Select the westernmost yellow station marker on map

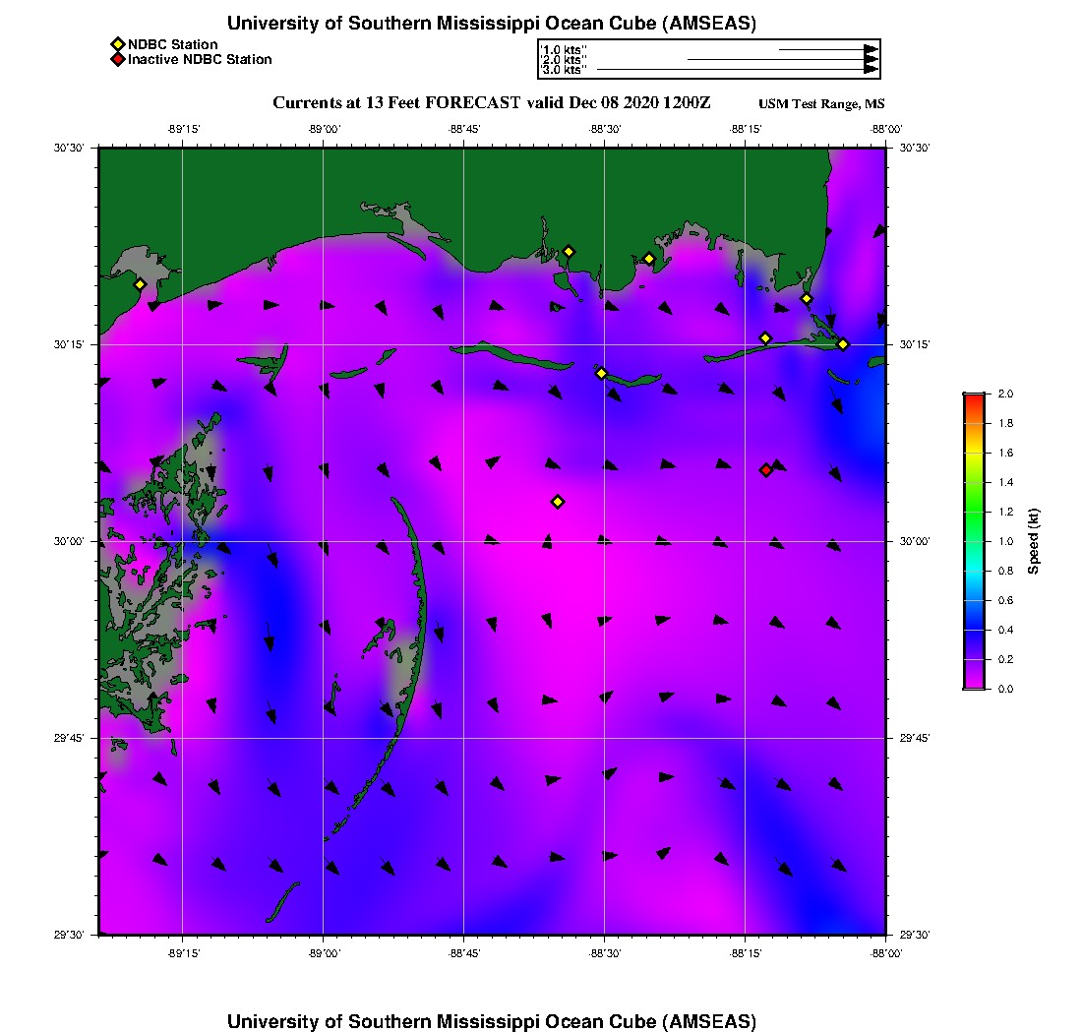tap(141, 284)
